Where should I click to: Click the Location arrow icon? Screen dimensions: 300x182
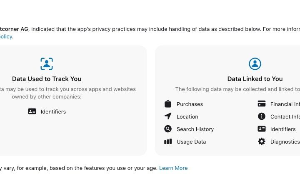pos(168,116)
